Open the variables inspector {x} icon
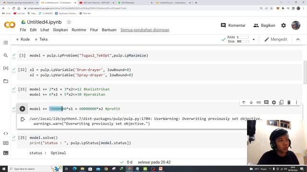 6,68
